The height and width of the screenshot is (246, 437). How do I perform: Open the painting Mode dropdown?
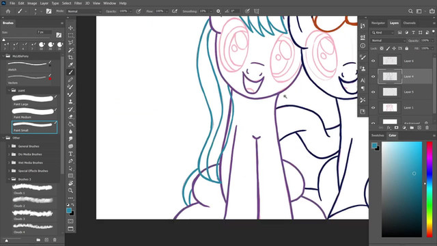click(x=84, y=12)
